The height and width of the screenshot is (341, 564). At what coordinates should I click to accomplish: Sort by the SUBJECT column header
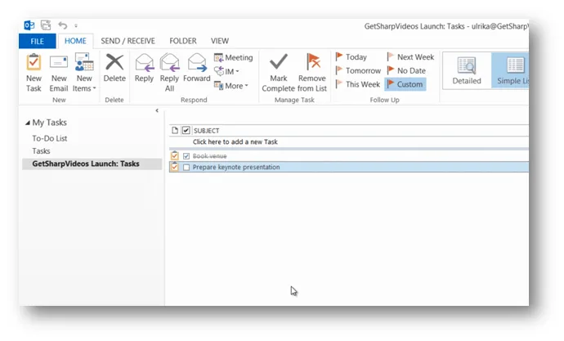tap(207, 131)
